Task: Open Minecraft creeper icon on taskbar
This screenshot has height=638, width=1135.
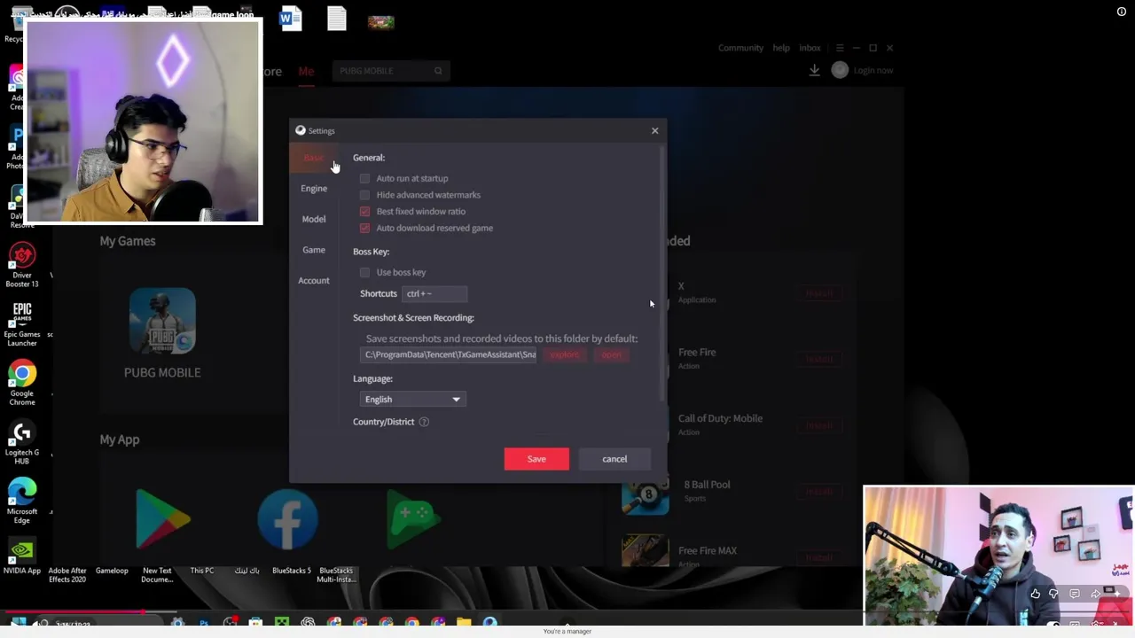Action: point(282,623)
